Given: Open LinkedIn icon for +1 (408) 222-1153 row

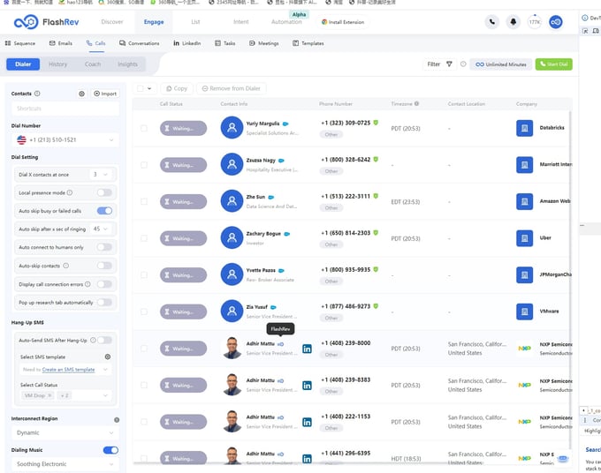Looking at the screenshot, I should (307, 422).
